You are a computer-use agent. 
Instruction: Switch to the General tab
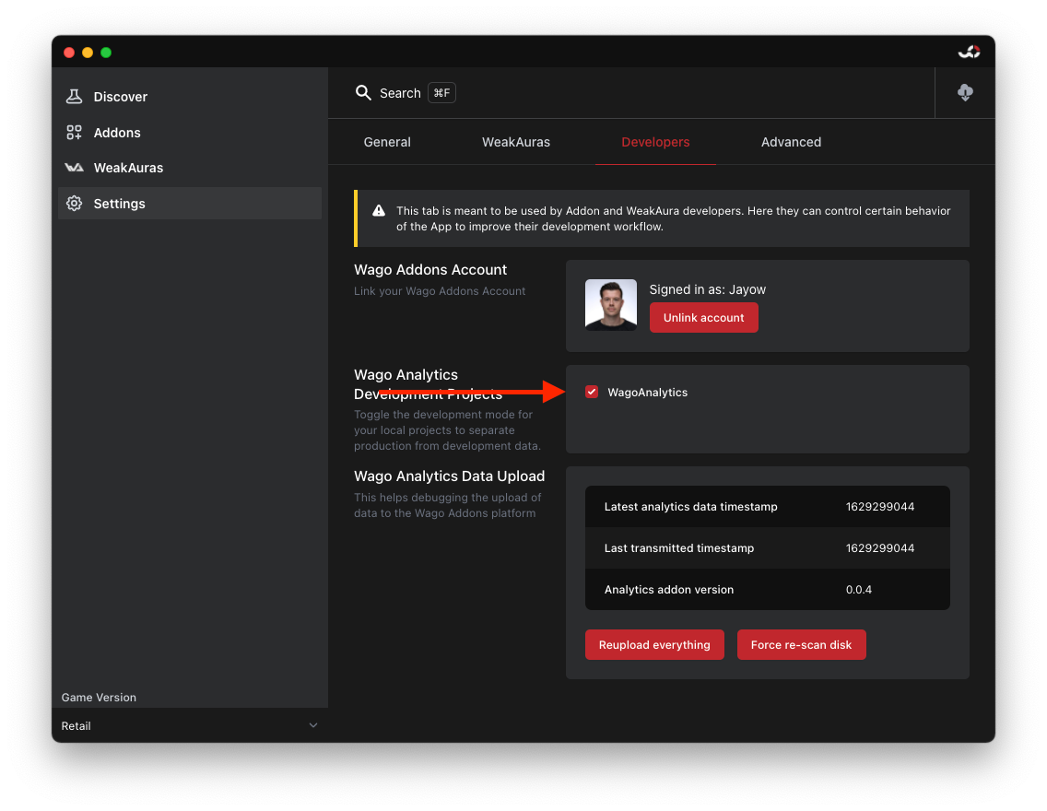click(x=387, y=142)
